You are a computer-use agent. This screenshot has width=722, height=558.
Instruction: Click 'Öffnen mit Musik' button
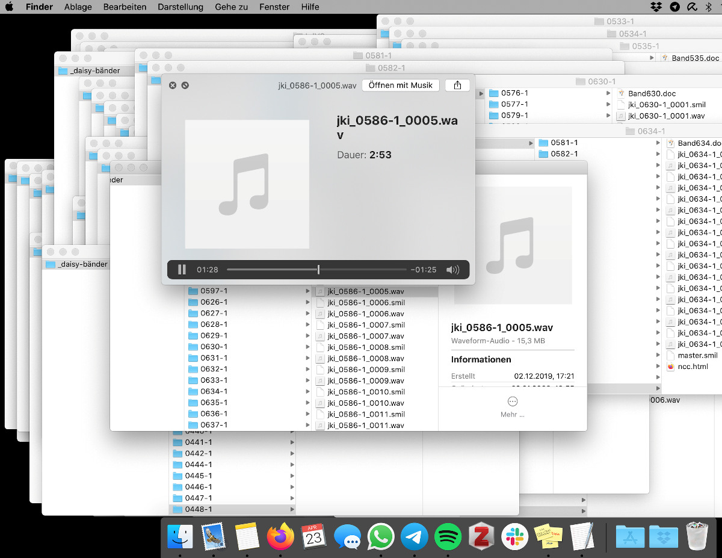point(401,85)
